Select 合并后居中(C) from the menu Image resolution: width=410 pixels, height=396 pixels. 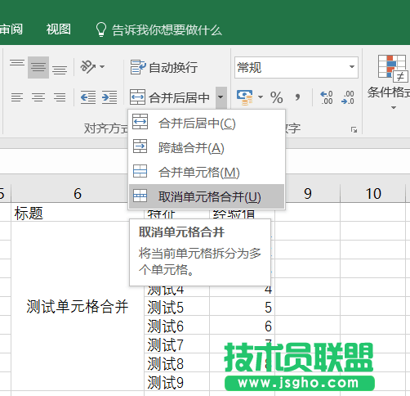(x=207, y=123)
